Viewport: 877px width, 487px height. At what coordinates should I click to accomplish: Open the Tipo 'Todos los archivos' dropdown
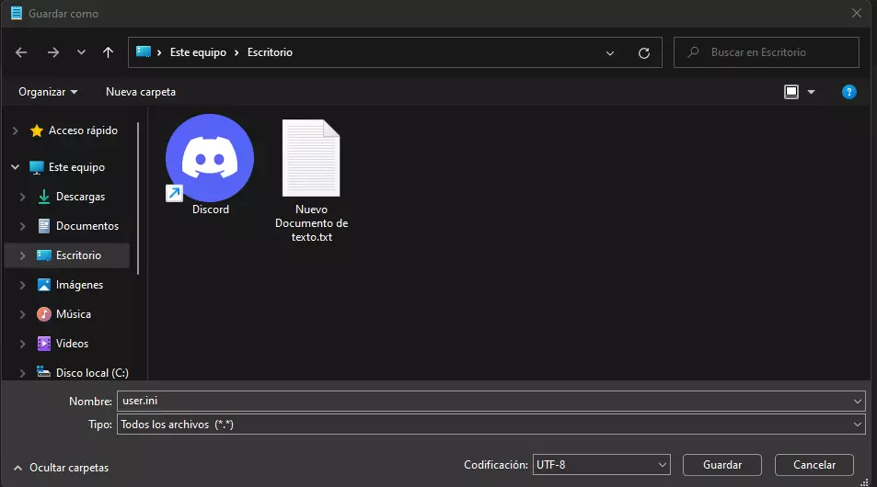point(491,425)
